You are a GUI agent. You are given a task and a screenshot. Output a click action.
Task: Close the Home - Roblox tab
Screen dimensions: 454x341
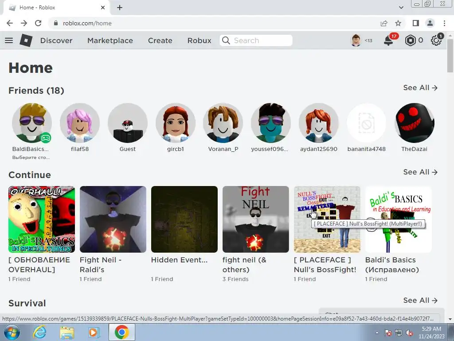pos(103,8)
